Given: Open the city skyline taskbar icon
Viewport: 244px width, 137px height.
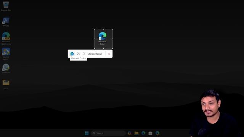Looking at the screenshot, I should (x=130, y=133).
